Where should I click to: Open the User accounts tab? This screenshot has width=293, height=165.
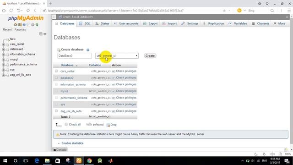[x=126, y=23]
